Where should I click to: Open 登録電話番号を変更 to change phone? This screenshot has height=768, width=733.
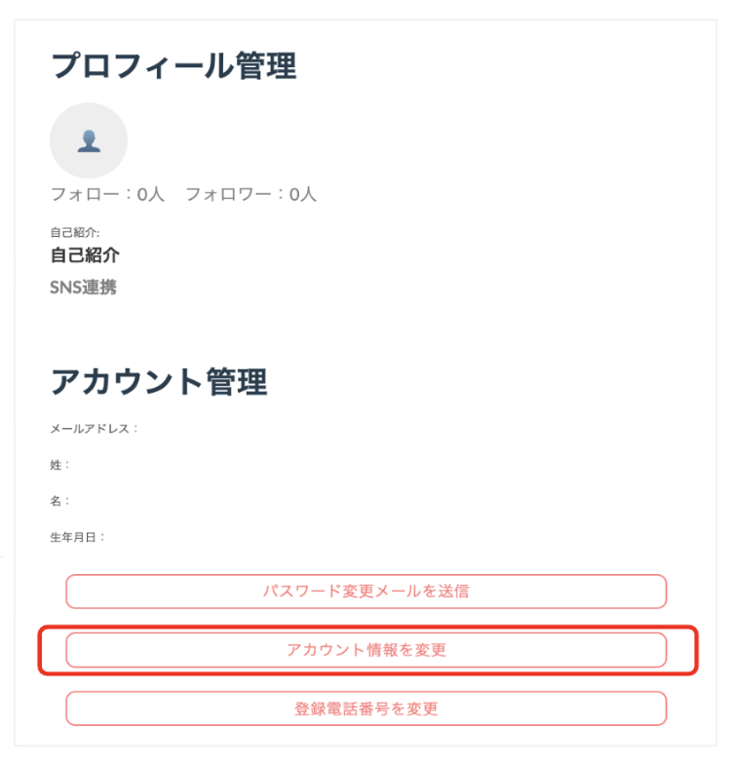366,709
